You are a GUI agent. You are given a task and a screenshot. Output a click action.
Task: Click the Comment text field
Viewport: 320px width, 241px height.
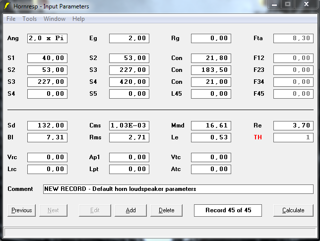[x=178, y=189]
